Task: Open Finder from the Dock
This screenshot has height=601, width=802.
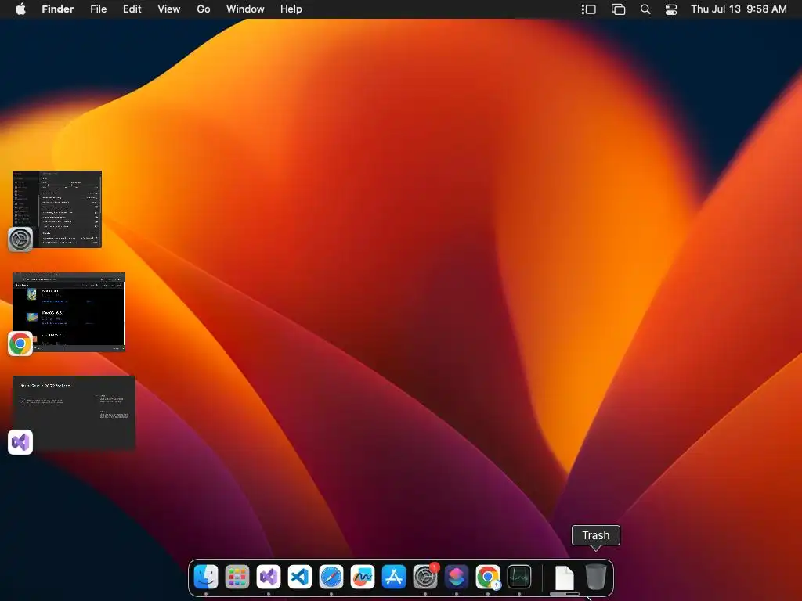Action: pyautogui.click(x=206, y=577)
